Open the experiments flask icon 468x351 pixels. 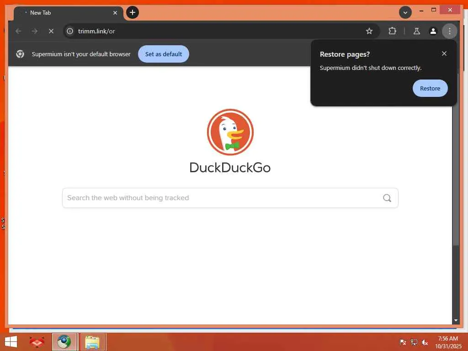pyautogui.click(x=417, y=31)
